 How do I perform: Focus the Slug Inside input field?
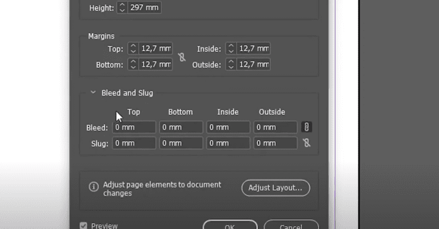[228, 143]
